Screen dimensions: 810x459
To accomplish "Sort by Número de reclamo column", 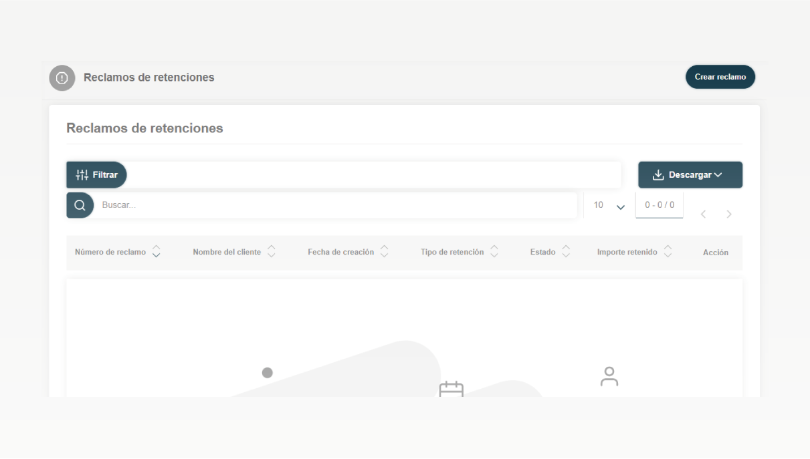I will tap(156, 252).
